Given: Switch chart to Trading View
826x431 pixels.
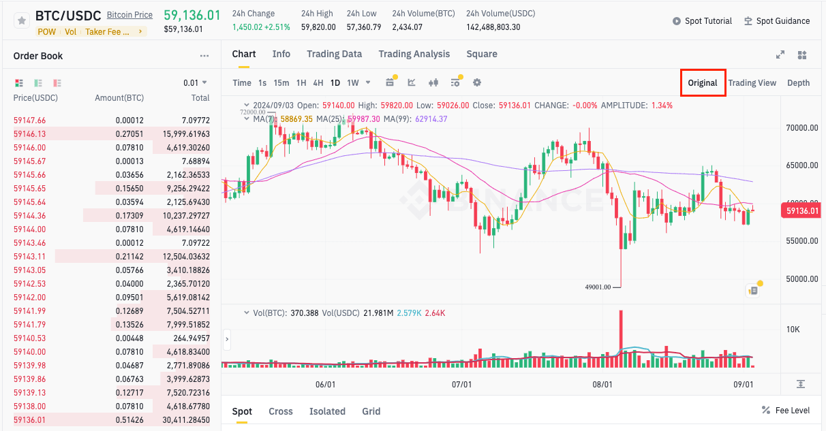Looking at the screenshot, I should (x=752, y=83).
